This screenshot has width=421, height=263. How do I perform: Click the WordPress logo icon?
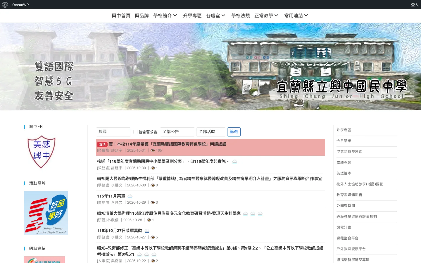[5, 5]
